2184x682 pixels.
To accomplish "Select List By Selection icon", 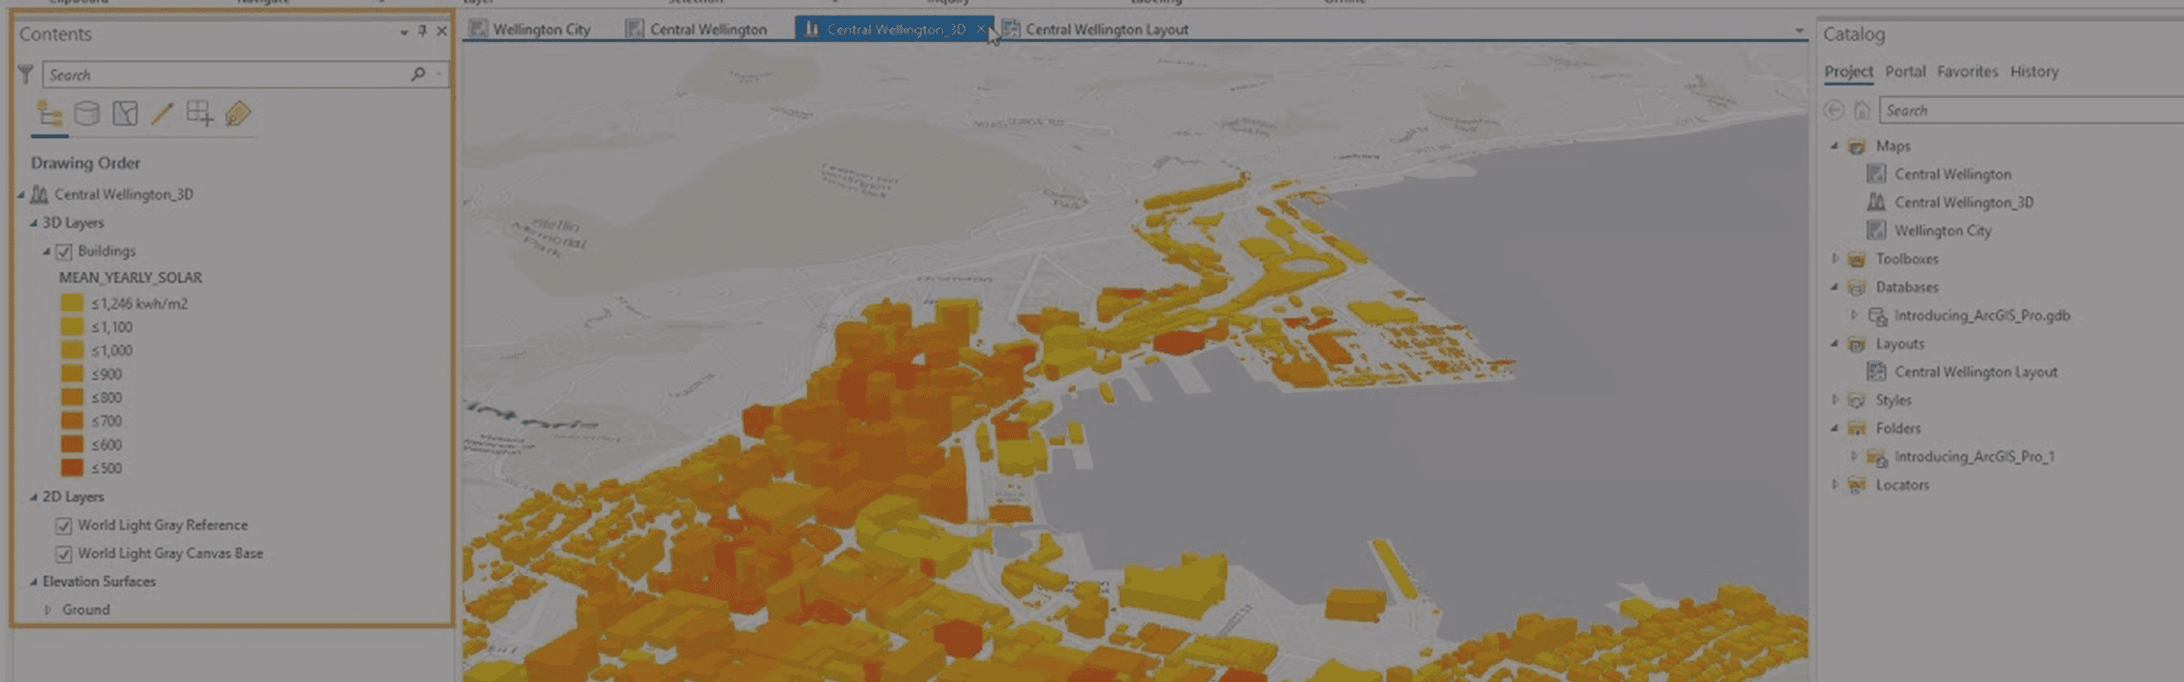I will pos(125,113).
